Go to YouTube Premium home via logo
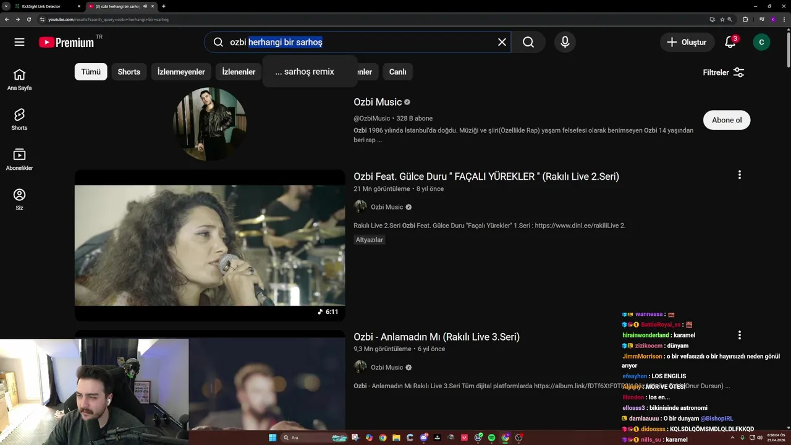Screen dimensions: 791x445 (66, 42)
